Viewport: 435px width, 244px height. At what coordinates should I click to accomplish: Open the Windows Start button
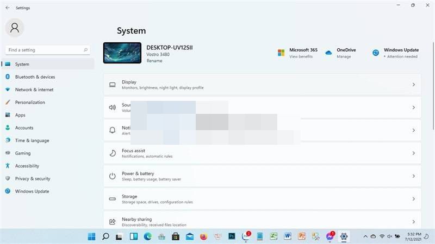[x=91, y=236]
